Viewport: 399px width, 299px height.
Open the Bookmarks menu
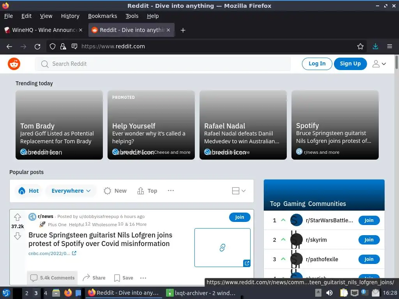click(x=102, y=16)
